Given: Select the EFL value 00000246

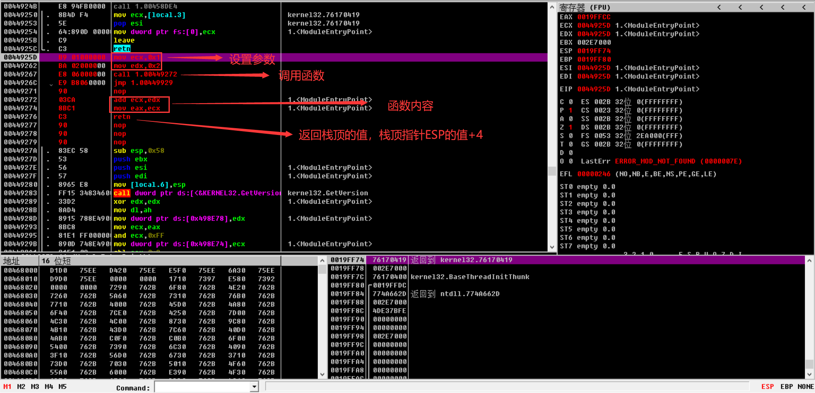Looking at the screenshot, I should click(x=594, y=174).
